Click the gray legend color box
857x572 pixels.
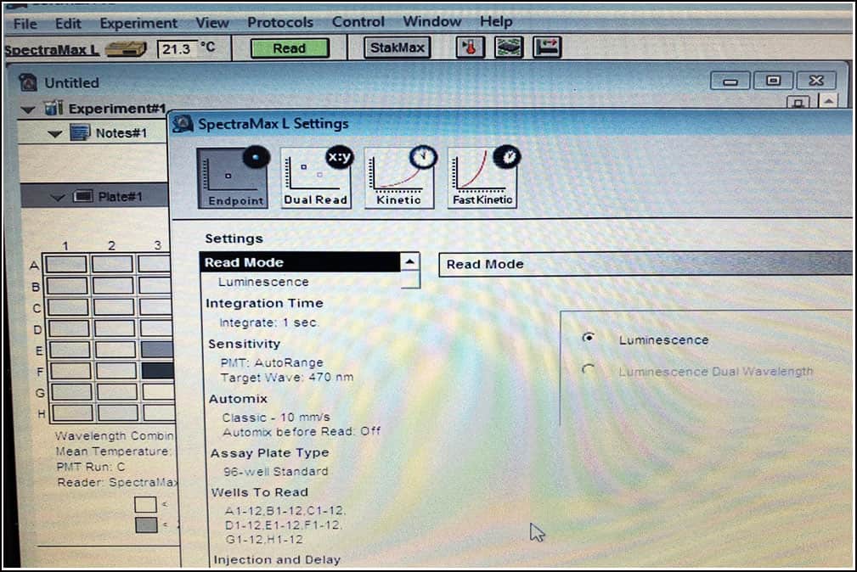[146, 525]
